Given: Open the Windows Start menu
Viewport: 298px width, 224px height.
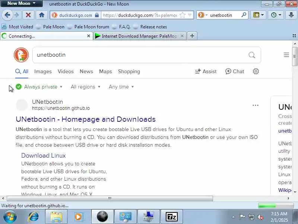Looking at the screenshot, I should (10, 217).
